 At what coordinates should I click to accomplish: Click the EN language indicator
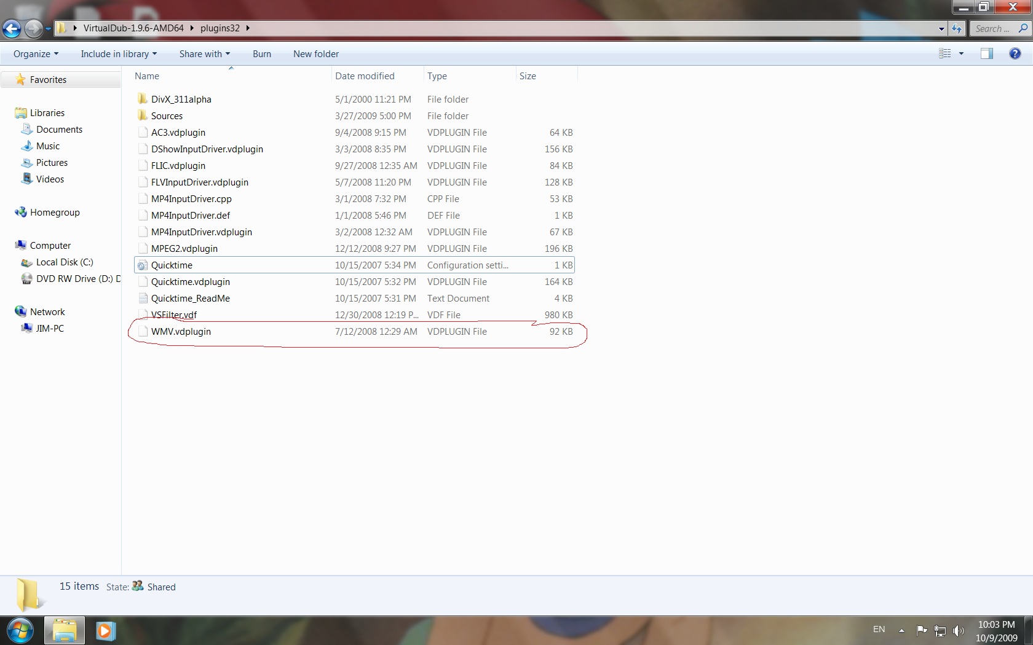pos(879,630)
